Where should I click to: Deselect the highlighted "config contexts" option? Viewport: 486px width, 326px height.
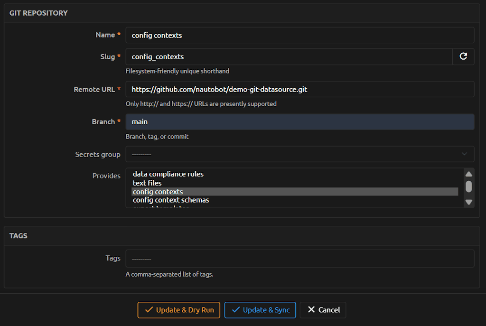pos(158,192)
